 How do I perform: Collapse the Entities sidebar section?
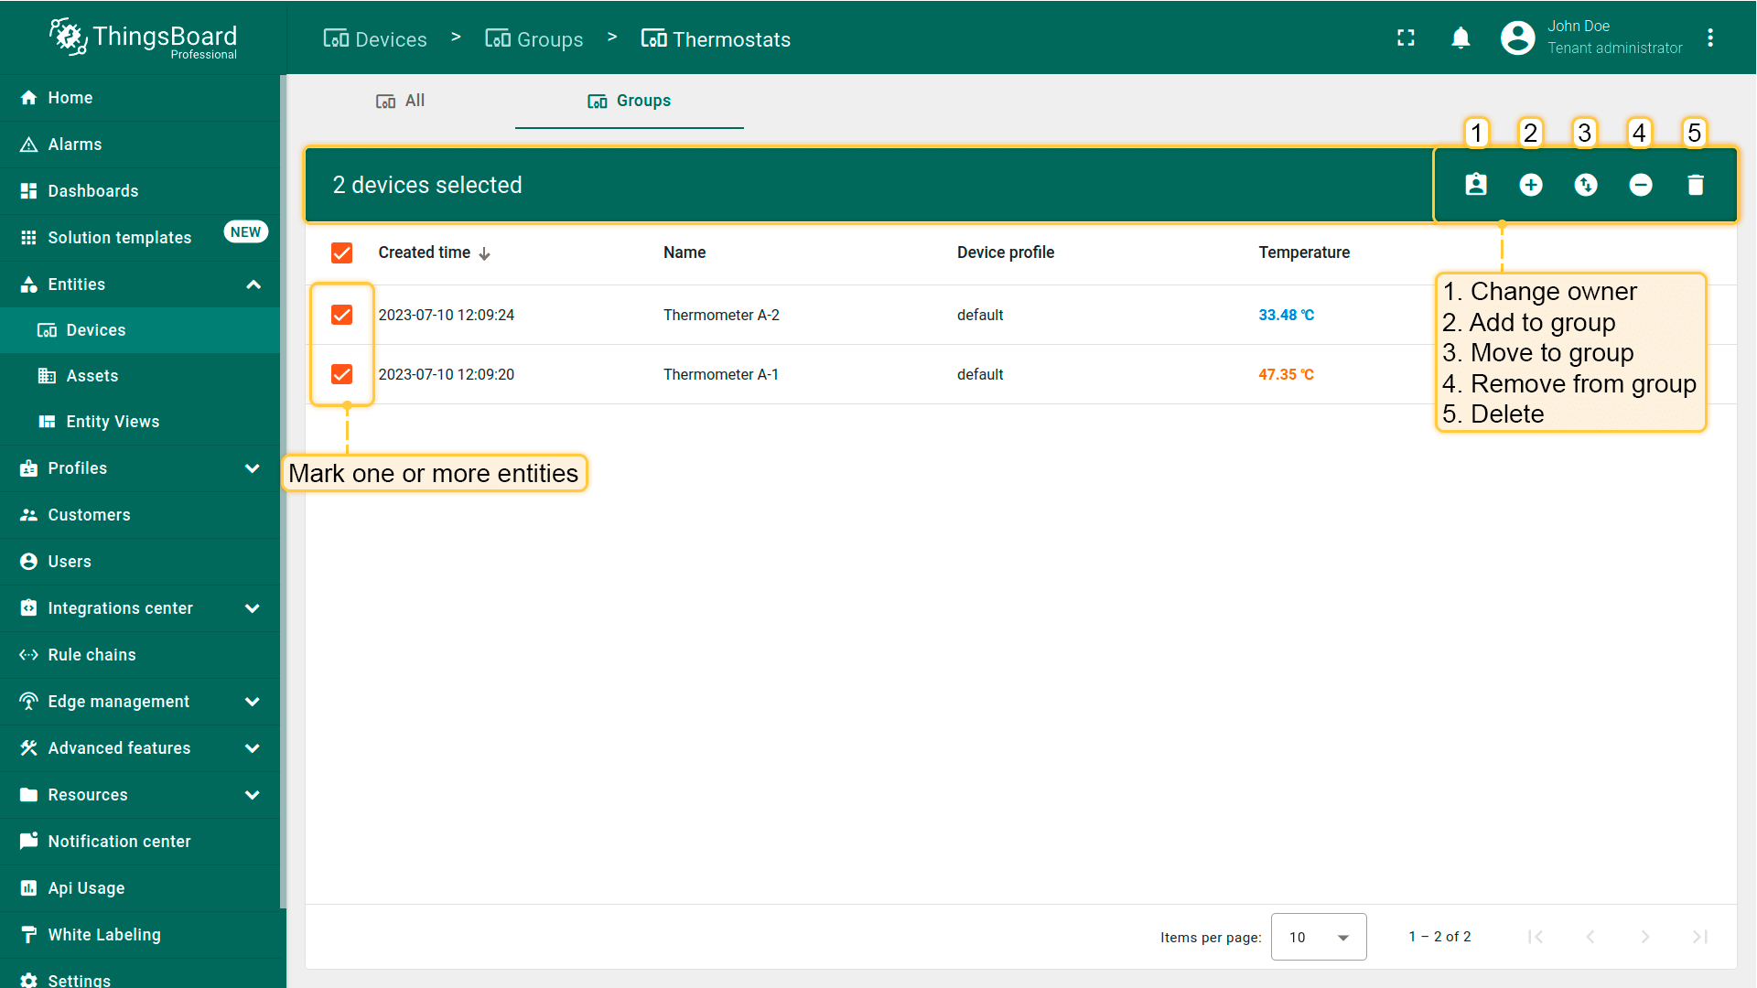tap(253, 285)
